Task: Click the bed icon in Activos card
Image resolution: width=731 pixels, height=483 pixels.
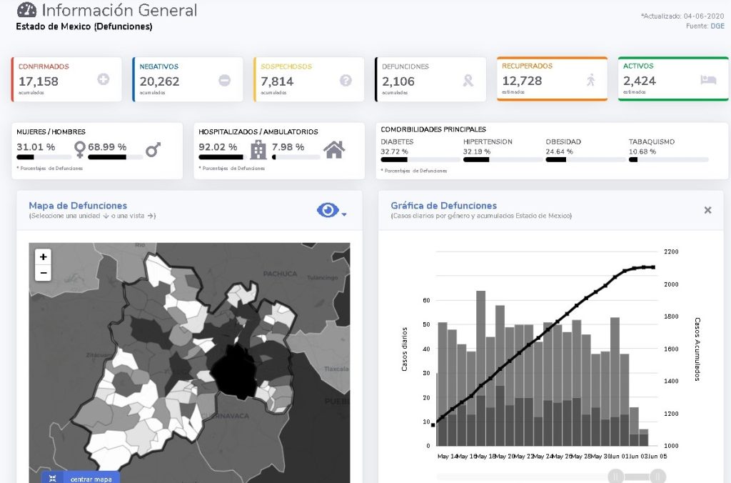Action: (x=708, y=80)
